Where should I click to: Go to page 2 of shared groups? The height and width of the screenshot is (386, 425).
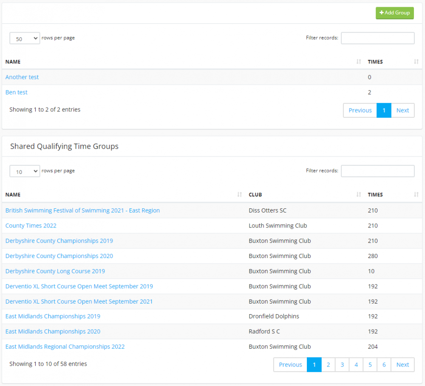[x=328, y=365]
